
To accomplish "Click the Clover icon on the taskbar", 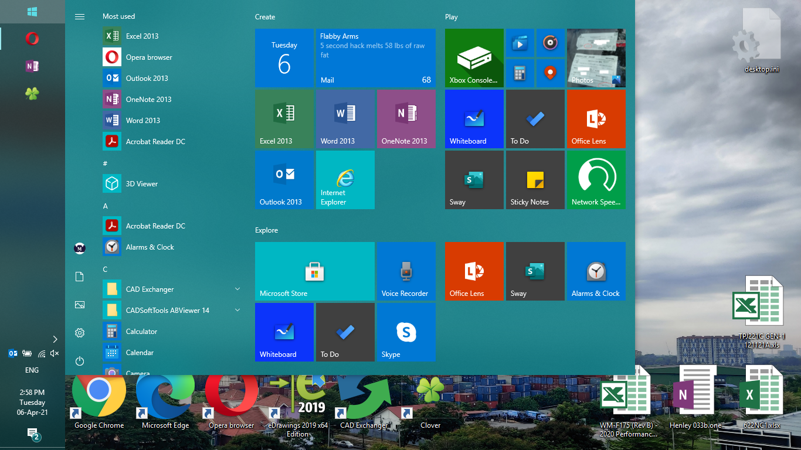I will [32, 93].
